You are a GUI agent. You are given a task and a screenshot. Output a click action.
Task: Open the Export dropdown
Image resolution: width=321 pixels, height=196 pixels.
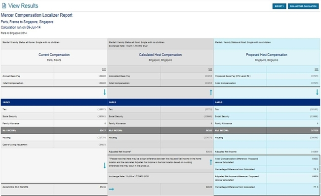coord(279,6)
